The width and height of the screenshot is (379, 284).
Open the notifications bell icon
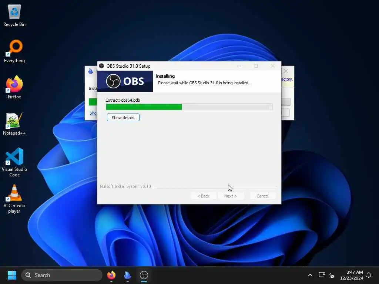[x=369, y=275]
